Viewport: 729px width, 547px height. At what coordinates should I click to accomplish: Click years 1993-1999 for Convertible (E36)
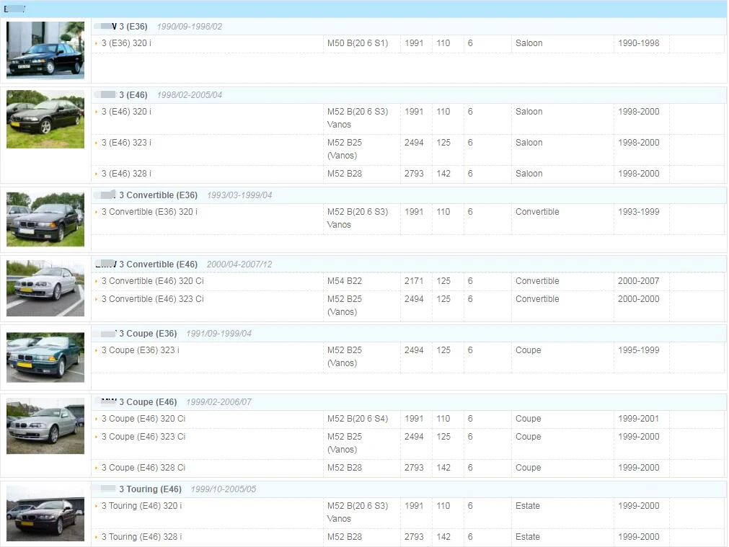click(639, 211)
